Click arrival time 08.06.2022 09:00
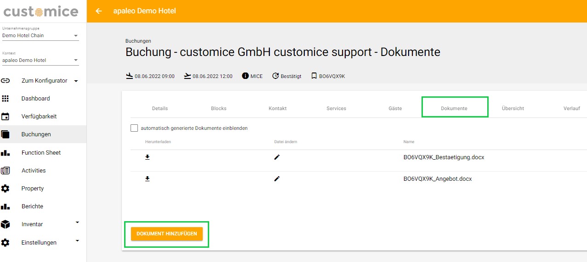The width and height of the screenshot is (587, 262). coord(154,76)
